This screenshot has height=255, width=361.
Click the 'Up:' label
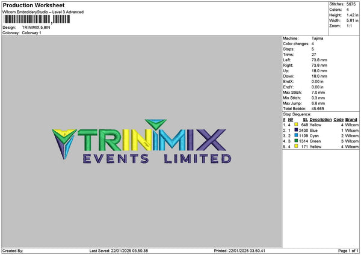[x=286, y=71]
